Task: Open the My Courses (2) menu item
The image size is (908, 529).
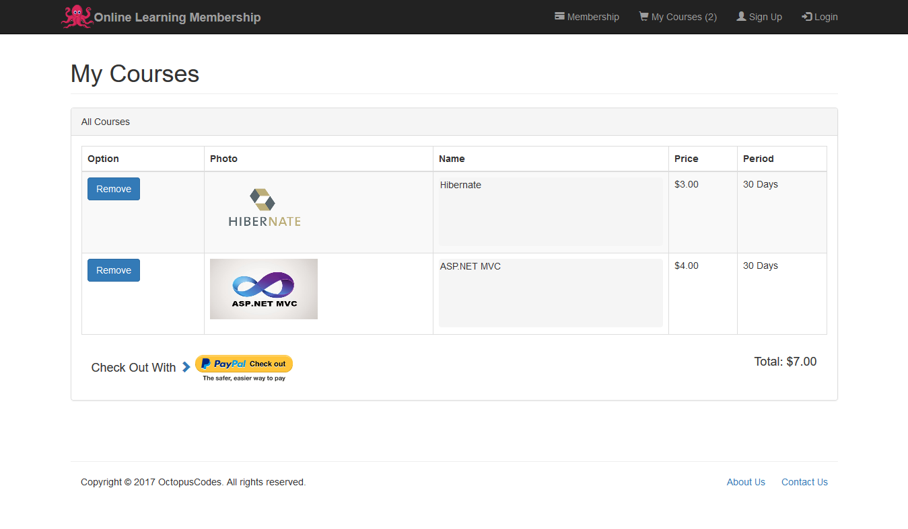Action: [x=684, y=17]
